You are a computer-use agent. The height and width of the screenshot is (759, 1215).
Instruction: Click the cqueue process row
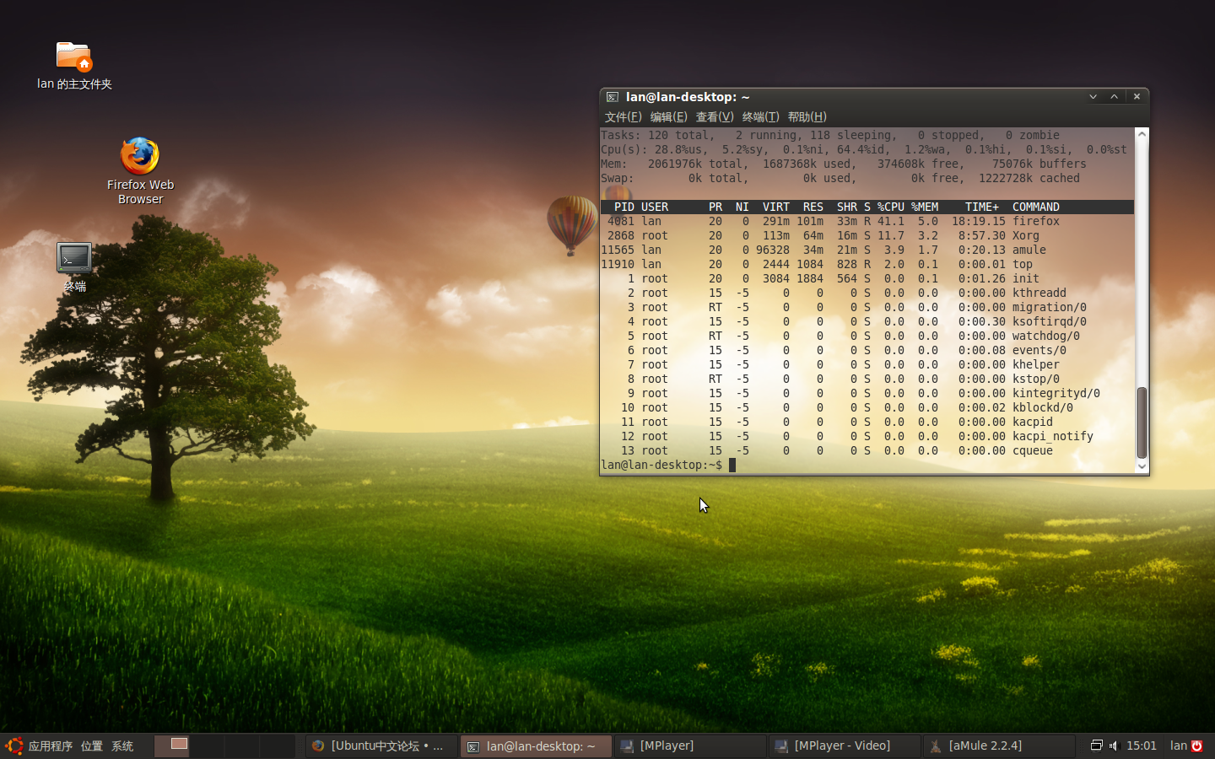pyautogui.click(x=867, y=450)
